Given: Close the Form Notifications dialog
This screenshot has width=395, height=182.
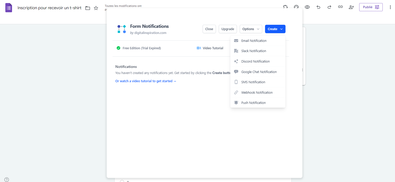Looking at the screenshot, I should (209, 29).
